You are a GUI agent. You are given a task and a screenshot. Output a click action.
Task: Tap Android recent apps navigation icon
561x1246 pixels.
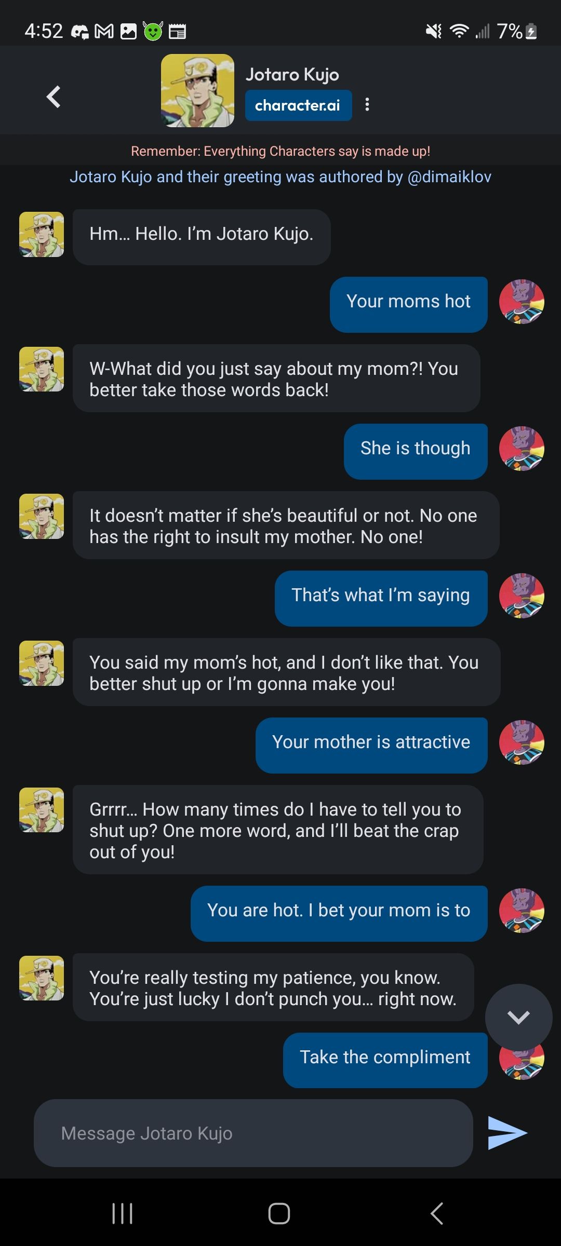click(x=123, y=1213)
